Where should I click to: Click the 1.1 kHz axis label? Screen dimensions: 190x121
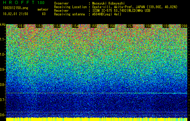click(2, 39)
